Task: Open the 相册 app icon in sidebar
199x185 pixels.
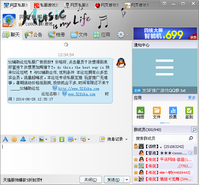Action: [140, 113]
